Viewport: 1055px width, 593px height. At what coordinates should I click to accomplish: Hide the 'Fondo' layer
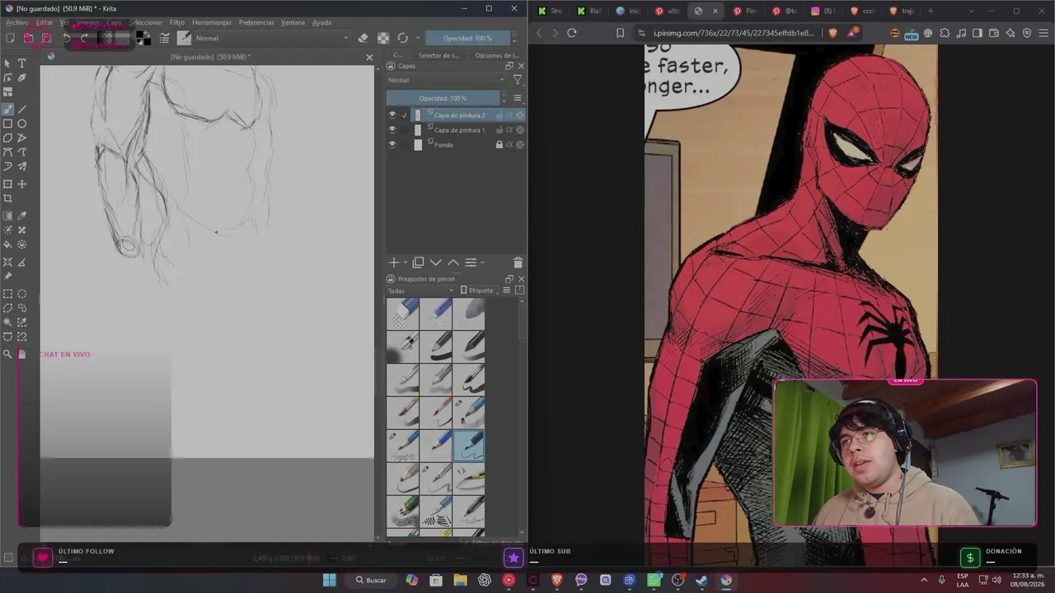click(392, 145)
